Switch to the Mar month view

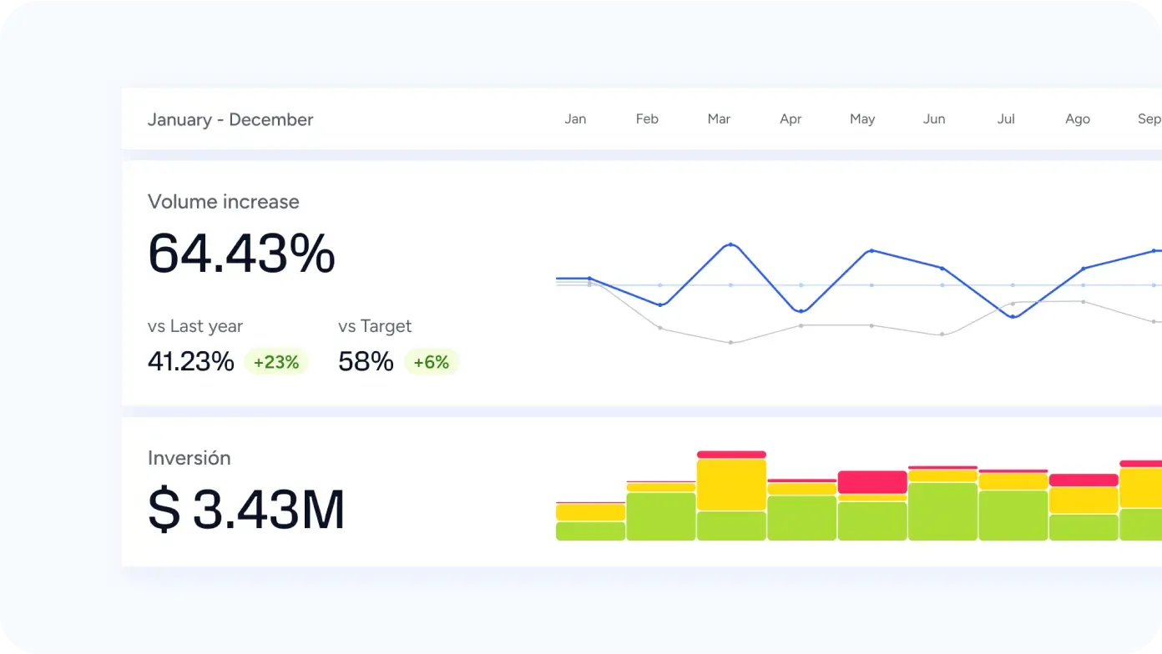719,118
